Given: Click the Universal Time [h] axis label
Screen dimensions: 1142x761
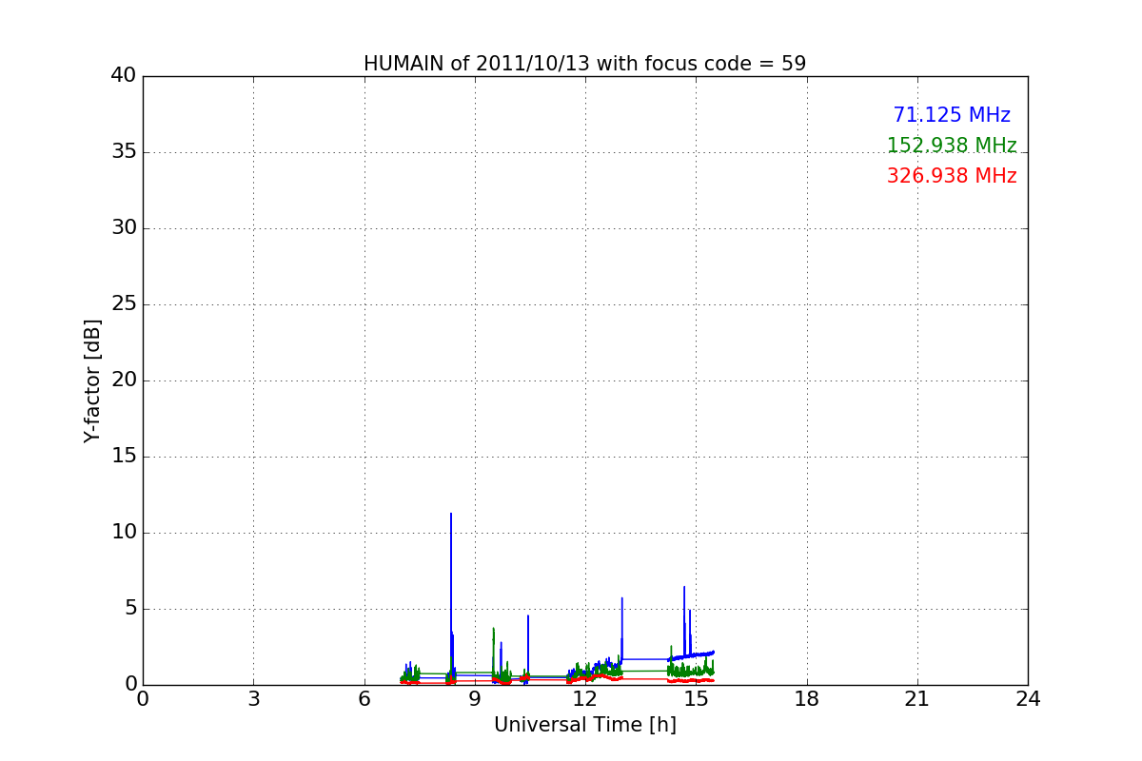Looking at the screenshot, I should tap(584, 725).
